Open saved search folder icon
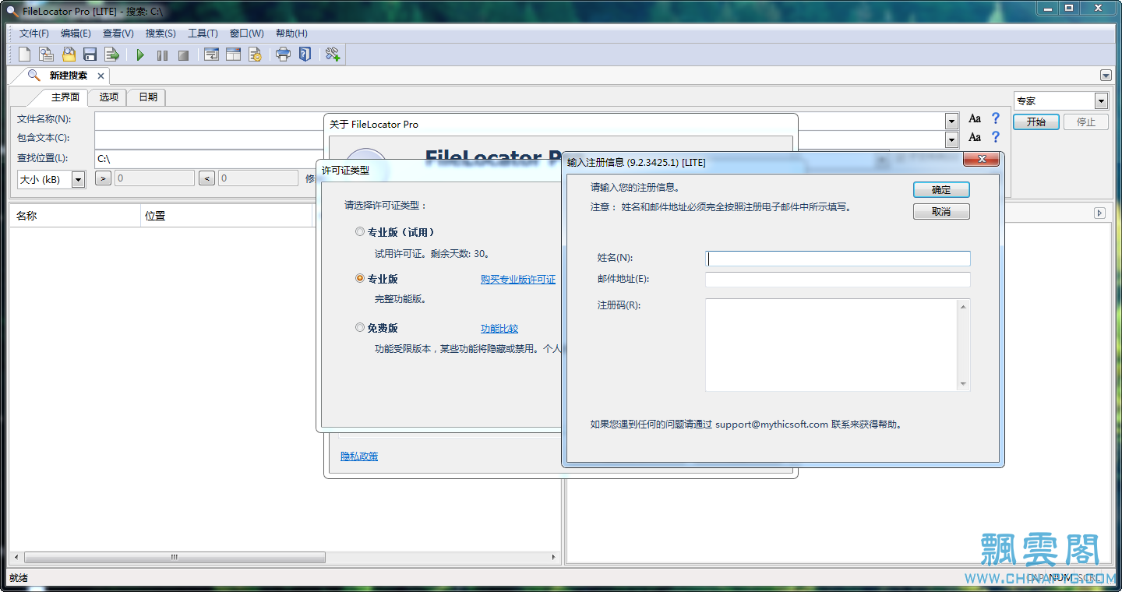This screenshot has width=1122, height=592. (x=69, y=55)
